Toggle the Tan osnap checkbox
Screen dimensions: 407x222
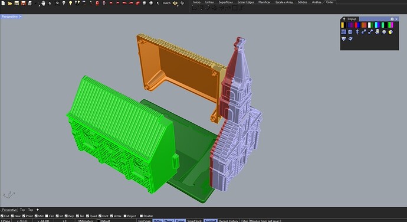[x=77, y=216]
